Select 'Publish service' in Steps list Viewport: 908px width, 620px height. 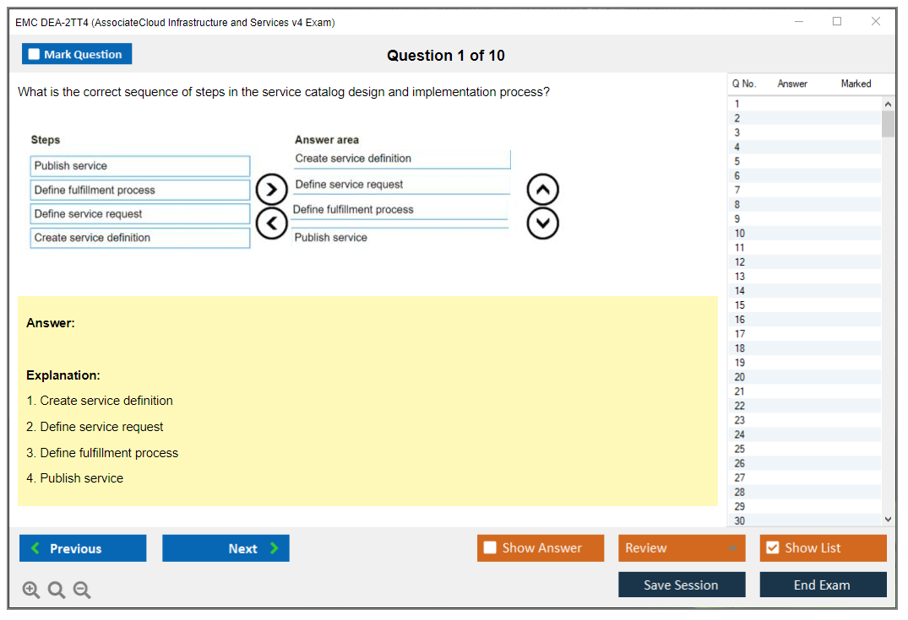[x=140, y=166]
